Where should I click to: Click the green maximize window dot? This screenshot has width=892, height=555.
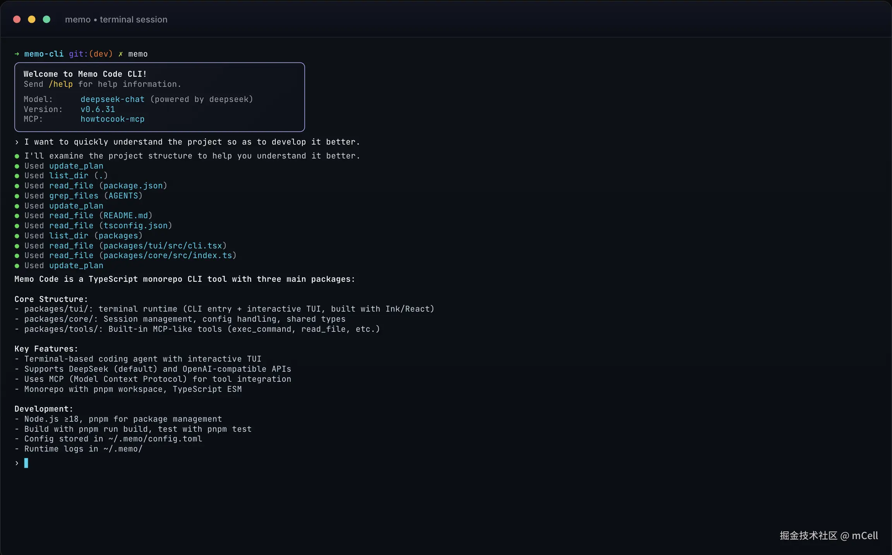point(46,19)
